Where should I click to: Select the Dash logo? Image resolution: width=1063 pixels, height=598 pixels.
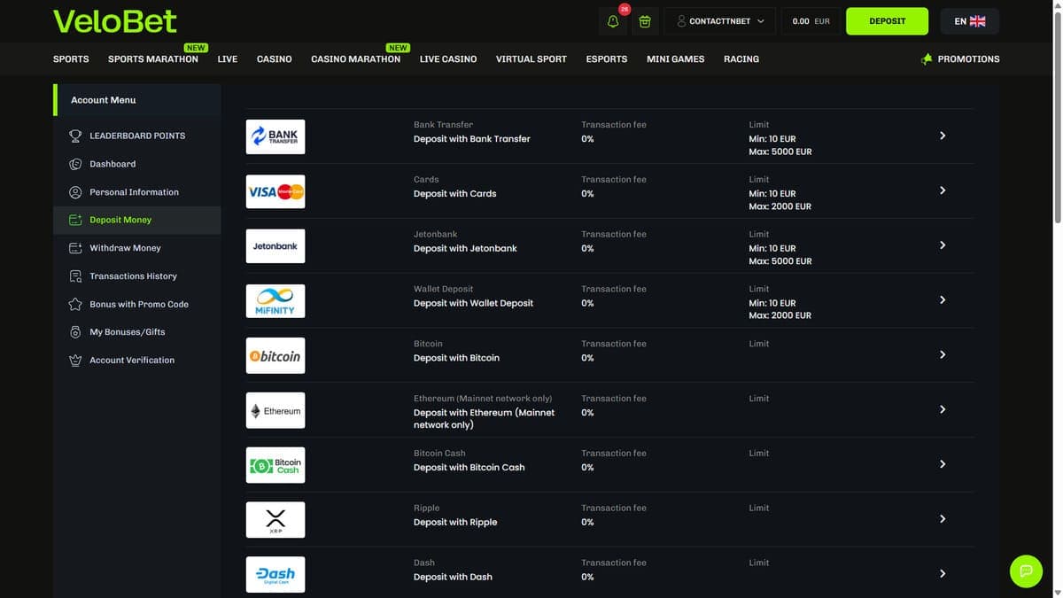275,574
